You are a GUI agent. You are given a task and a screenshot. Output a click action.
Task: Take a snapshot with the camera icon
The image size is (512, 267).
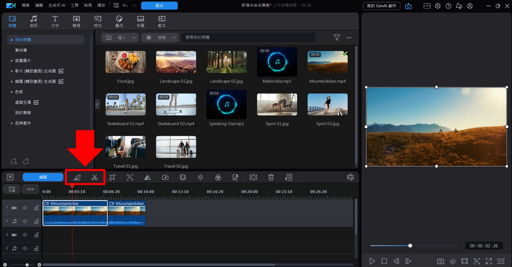440,261
